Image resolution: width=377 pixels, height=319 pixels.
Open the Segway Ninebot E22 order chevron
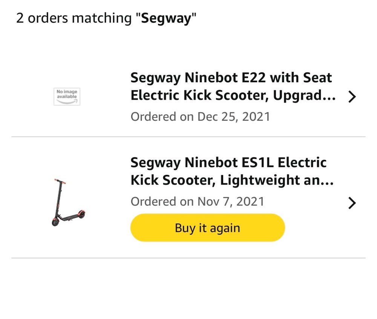[352, 97]
